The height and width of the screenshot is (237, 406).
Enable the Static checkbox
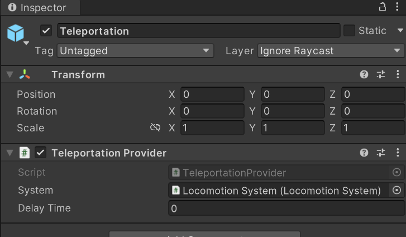point(349,31)
